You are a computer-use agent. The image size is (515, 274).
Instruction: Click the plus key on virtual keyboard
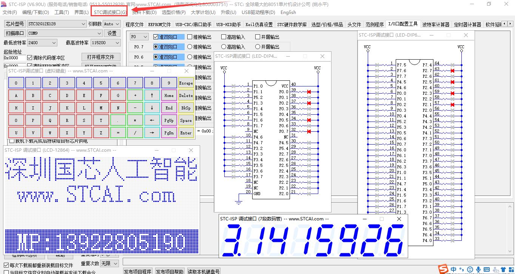[135, 95]
